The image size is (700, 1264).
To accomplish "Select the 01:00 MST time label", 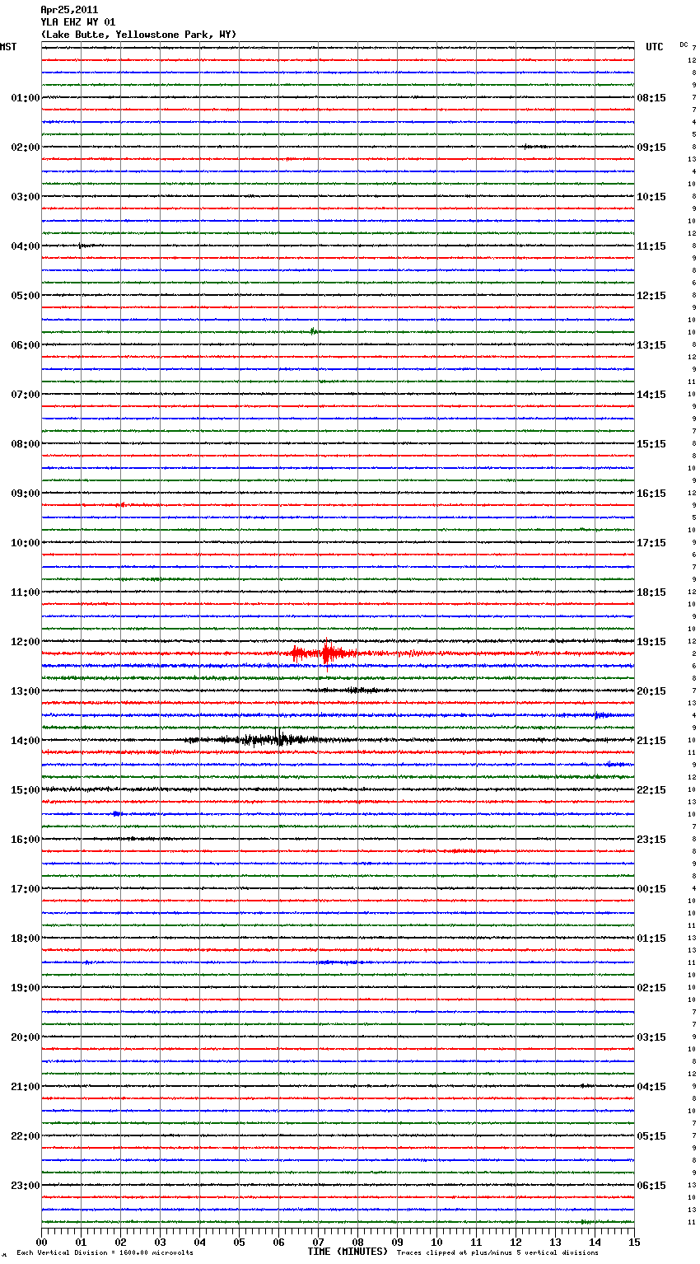I will point(25,98).
